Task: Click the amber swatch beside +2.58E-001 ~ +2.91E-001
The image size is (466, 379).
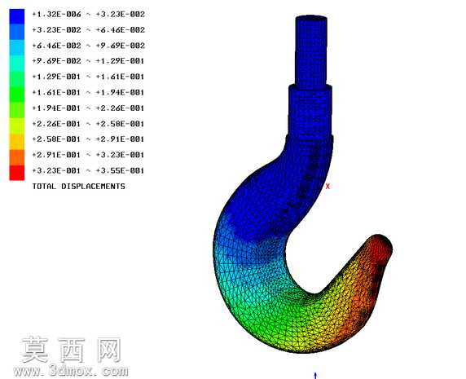Action: point(17,142)
